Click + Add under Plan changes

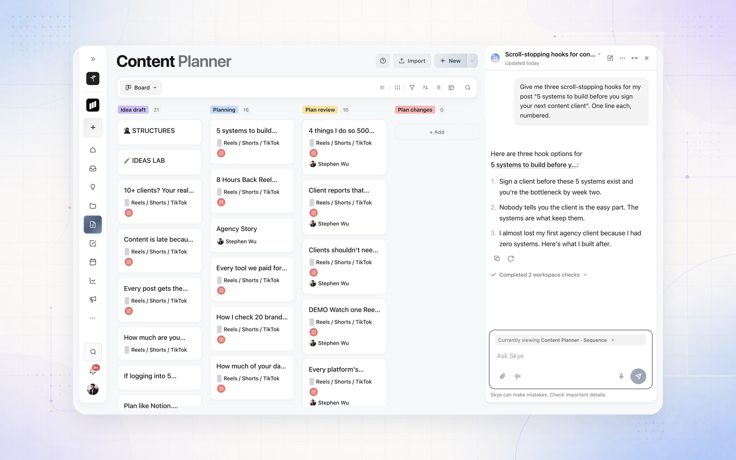tap(437, 132)
